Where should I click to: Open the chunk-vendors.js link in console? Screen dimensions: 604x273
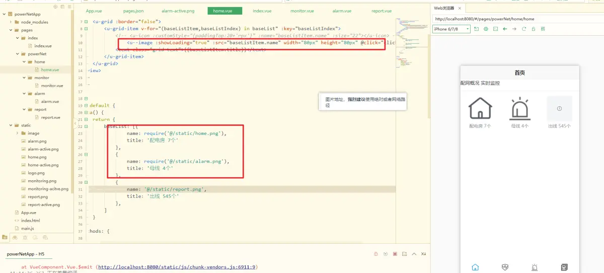(177, 267)
